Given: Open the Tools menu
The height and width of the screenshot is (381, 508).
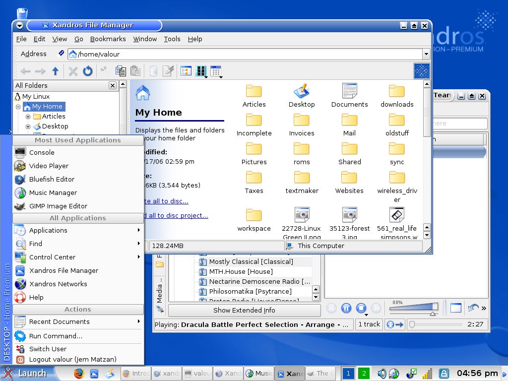Looking at the screenshot, I should tap(172, 39).
